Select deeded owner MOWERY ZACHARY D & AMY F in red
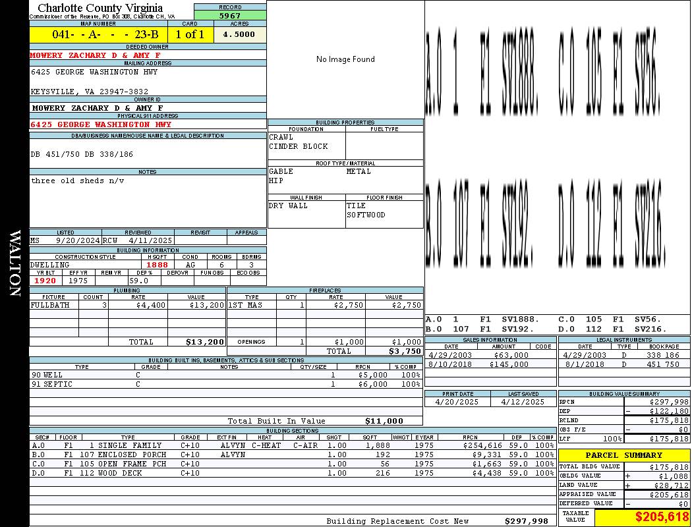 (x=96, y=55)
